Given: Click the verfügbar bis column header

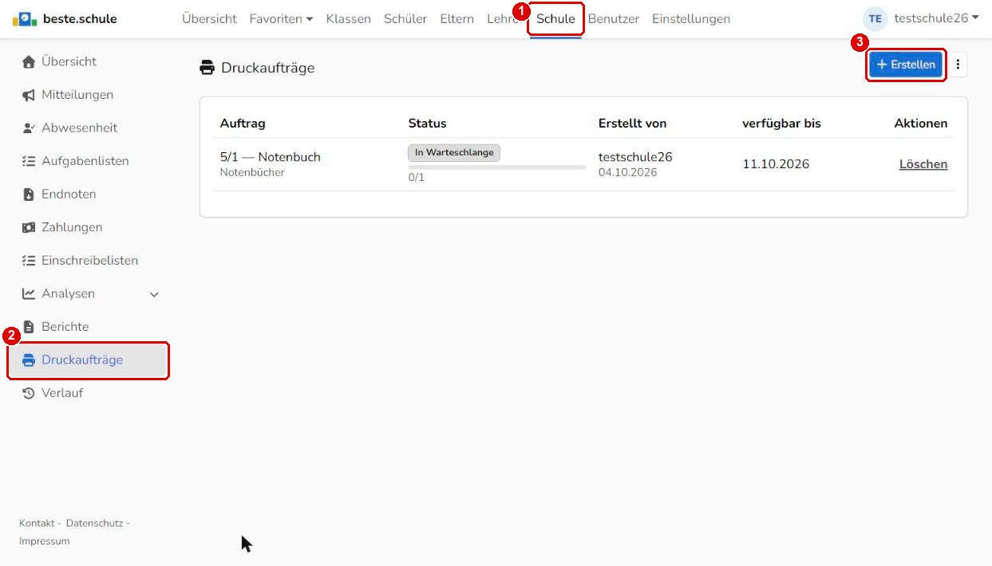Looking at the screenshot, I should (782, 124).
